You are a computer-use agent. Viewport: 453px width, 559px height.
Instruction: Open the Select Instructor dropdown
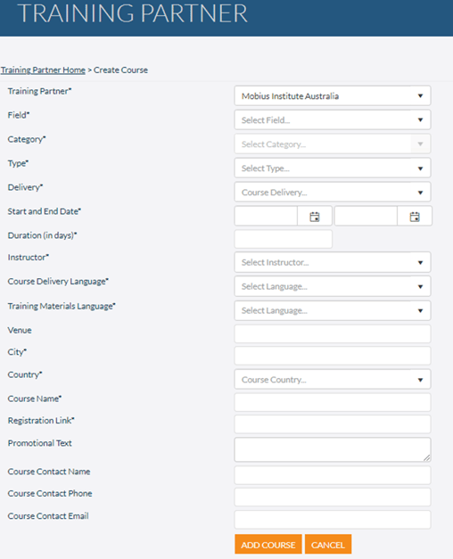[x=333, y=262]
